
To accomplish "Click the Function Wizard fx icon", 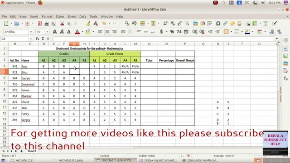I will (38, 38).
